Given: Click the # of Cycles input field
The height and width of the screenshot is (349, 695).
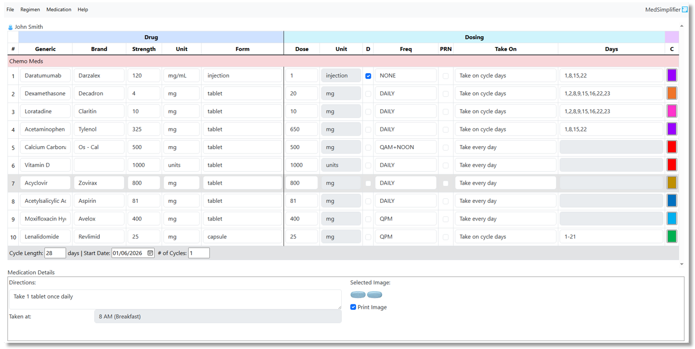Looking at the screenshot, I should (x=199, y=253).
